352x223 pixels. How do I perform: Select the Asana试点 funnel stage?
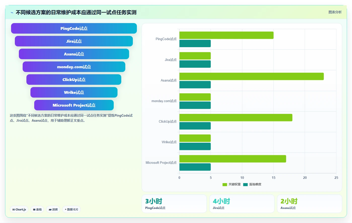[x=74, y=54]
